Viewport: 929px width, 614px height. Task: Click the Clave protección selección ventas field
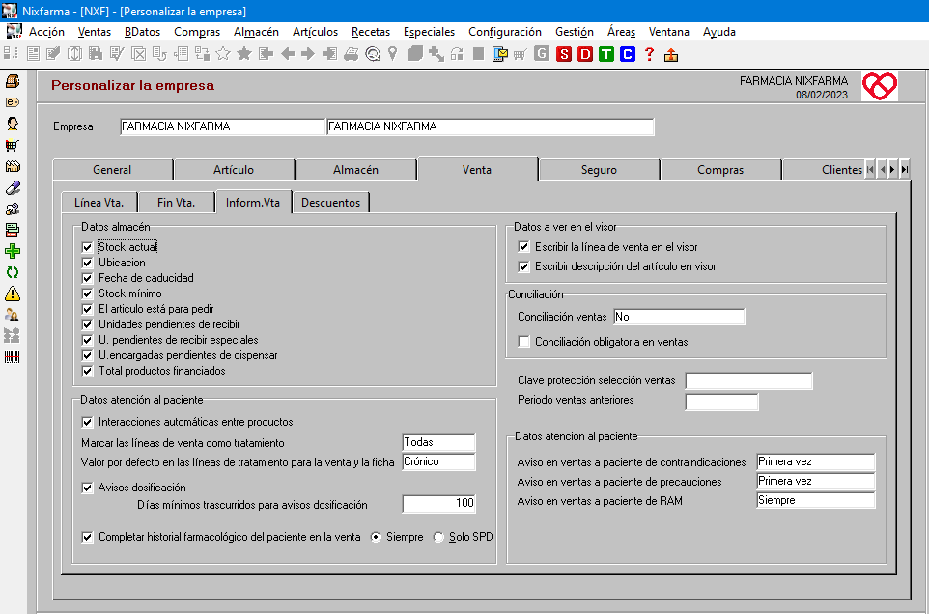point(748,380)
